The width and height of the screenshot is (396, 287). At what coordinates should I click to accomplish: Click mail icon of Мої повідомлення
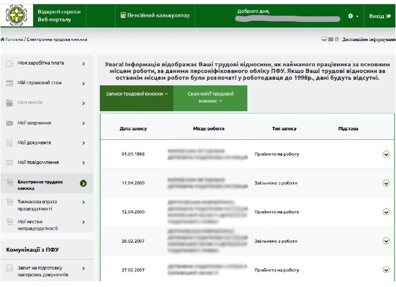point(10,162)
